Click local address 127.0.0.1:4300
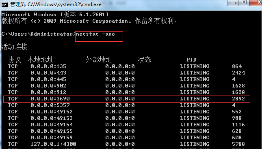262x149 pixels. pos(53,144)
